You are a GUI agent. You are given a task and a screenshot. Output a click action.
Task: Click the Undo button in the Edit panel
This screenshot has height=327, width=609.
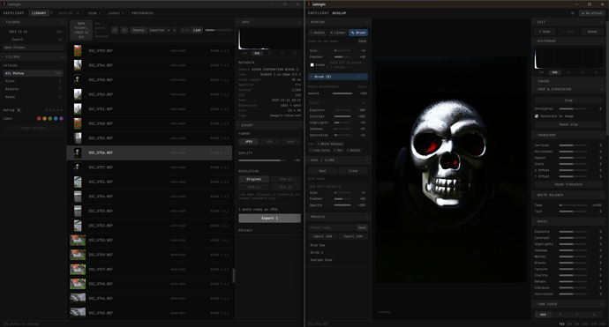(545, 32)
